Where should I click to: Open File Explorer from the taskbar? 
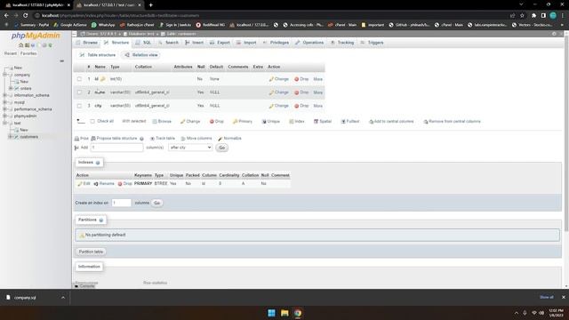click(x=284, y=313)
